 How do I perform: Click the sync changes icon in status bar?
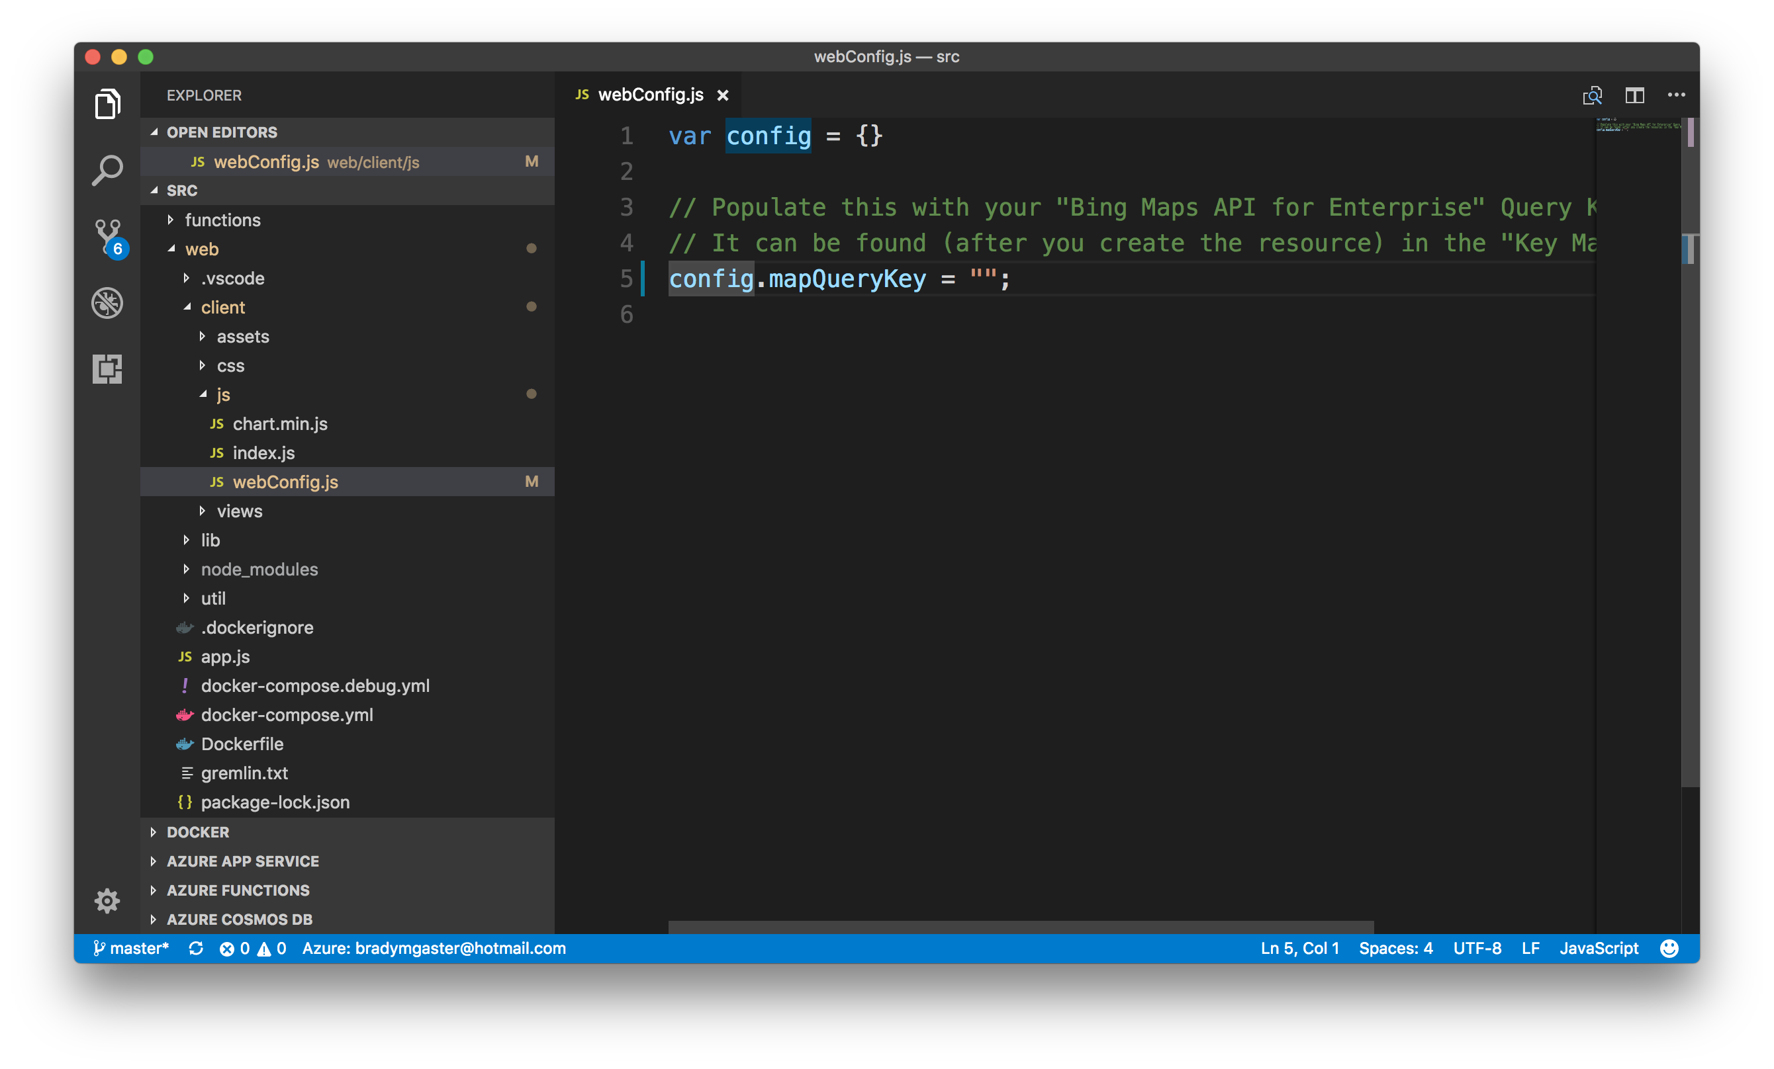[x=196, y=948]
